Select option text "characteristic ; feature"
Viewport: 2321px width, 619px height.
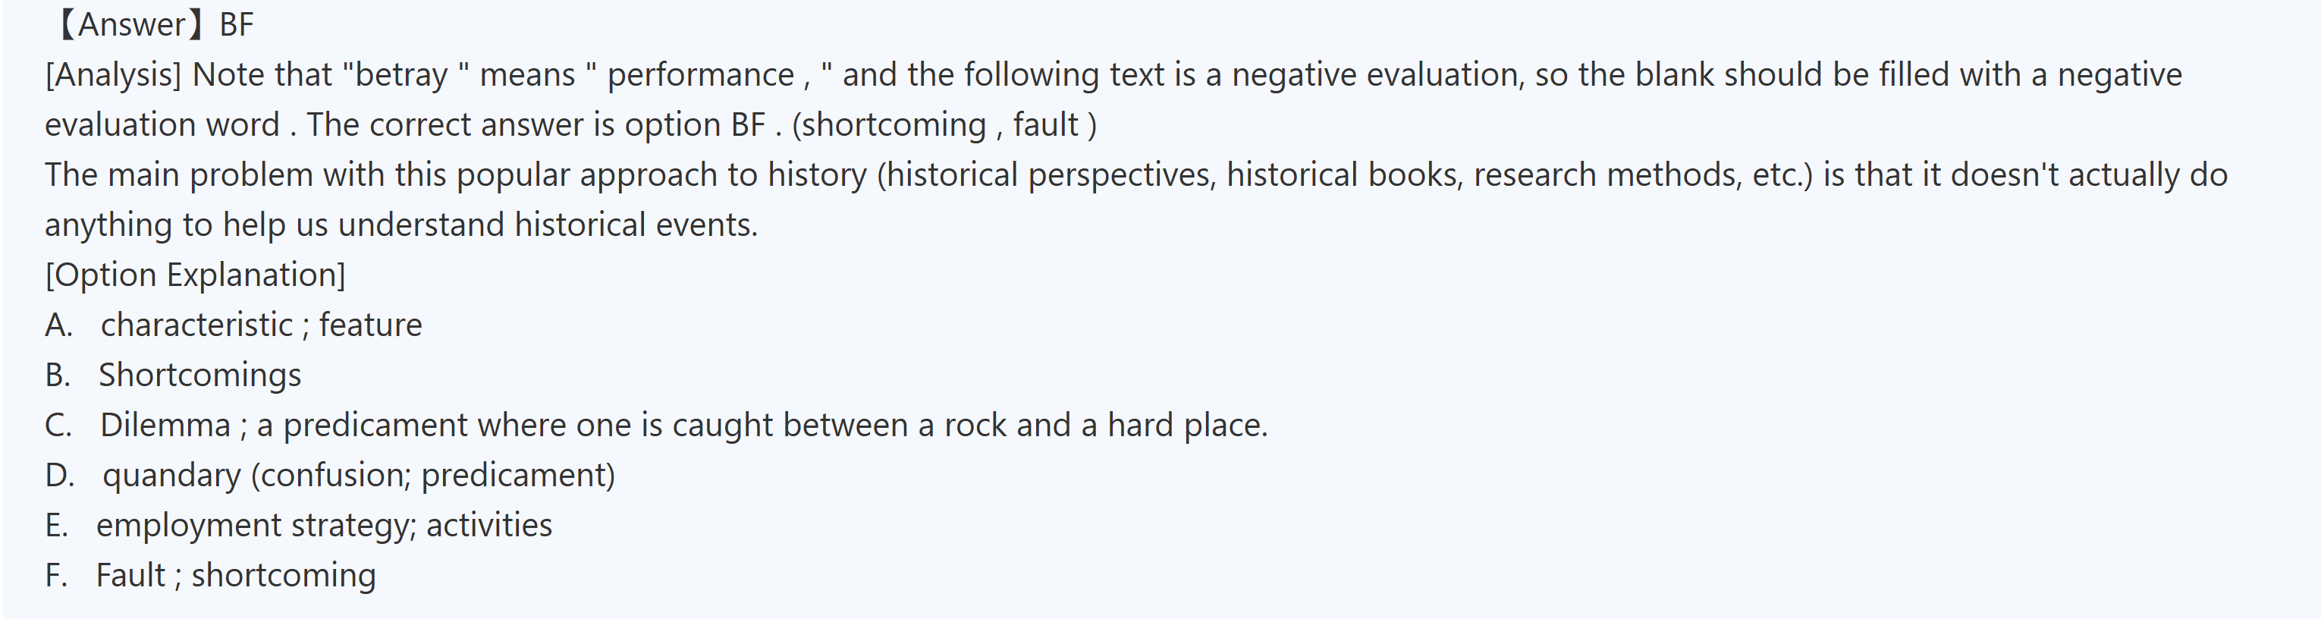pos(261,325)
